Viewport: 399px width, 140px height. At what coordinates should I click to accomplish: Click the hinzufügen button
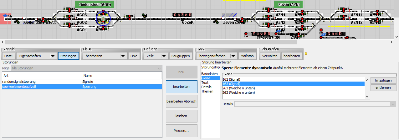tap(381, 81)
